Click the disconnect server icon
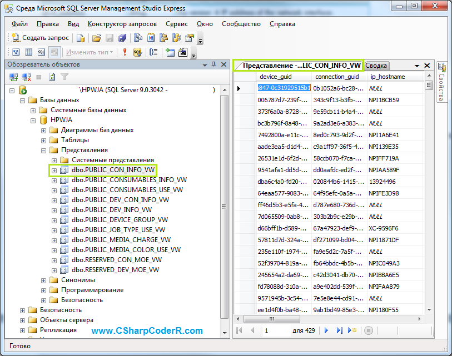This screenshot has height=356, width=452. tap(26, 77)
